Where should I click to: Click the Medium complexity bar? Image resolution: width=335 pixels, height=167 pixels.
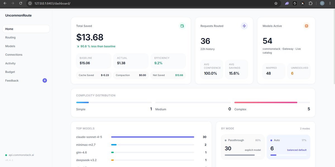pos(193,102)
